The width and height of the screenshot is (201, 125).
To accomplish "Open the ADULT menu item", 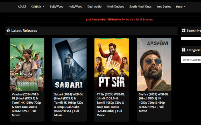I will (x=22, y=7).
